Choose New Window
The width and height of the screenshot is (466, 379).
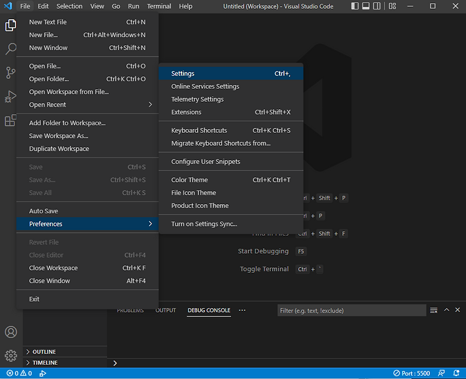pos(88,48)
